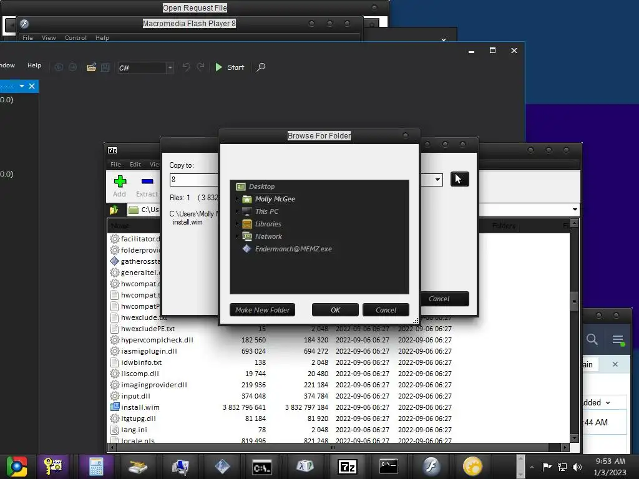
Task: Expand the Molly McGee tree node
Action: (237, 199)
